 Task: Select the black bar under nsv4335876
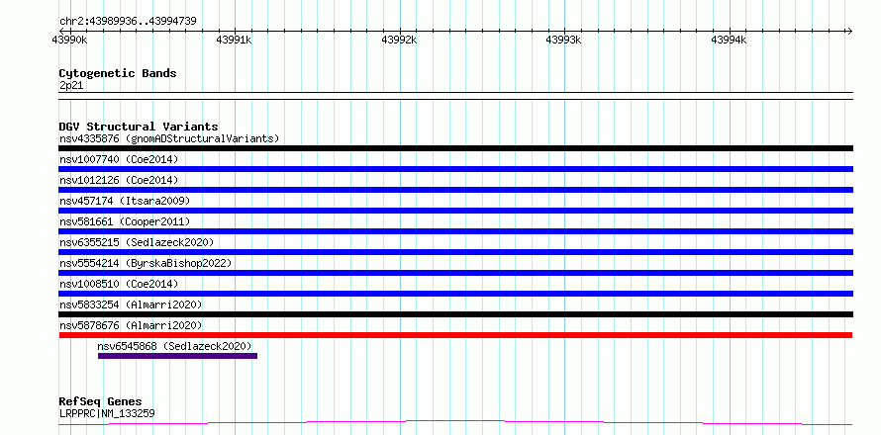pyautogui.click(x=455, y=148)
